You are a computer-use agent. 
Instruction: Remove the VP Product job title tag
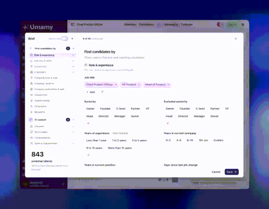[139, 85]
